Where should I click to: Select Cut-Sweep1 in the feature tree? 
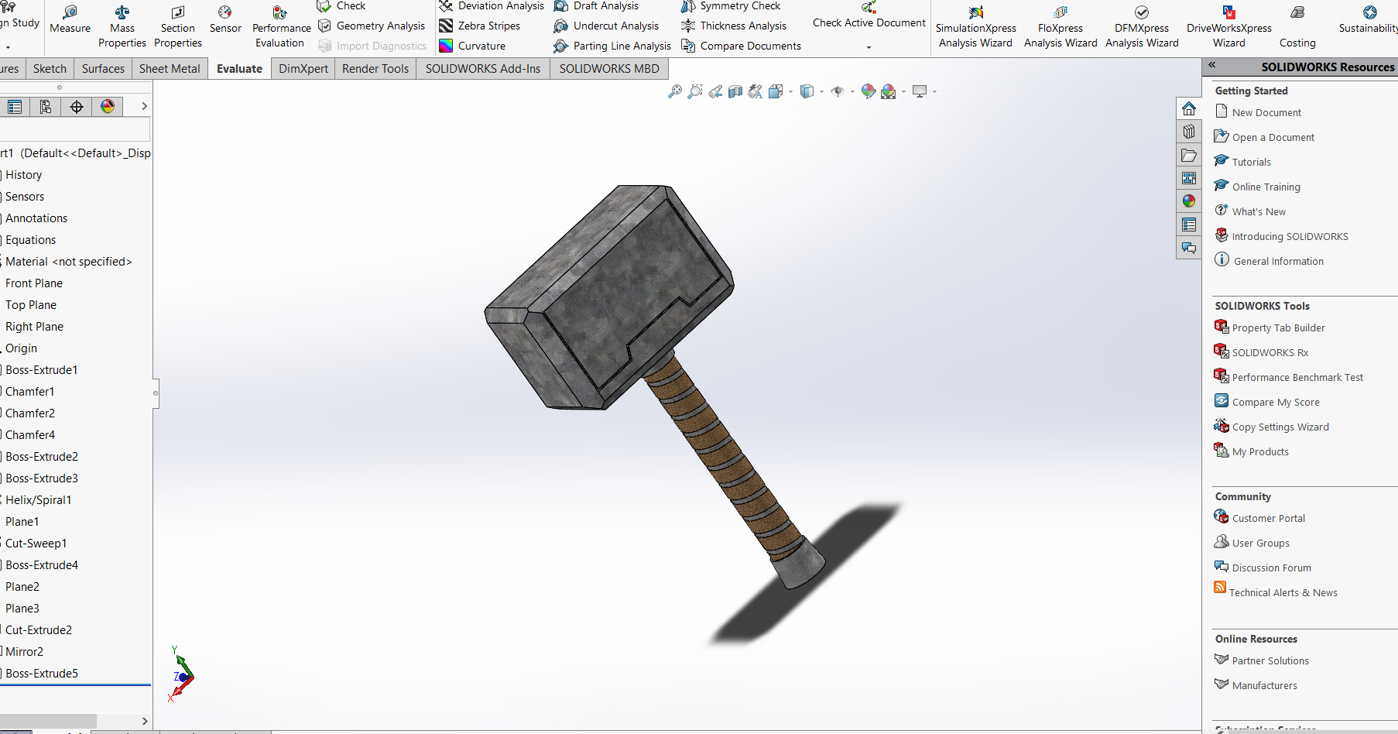coord(36,544)
